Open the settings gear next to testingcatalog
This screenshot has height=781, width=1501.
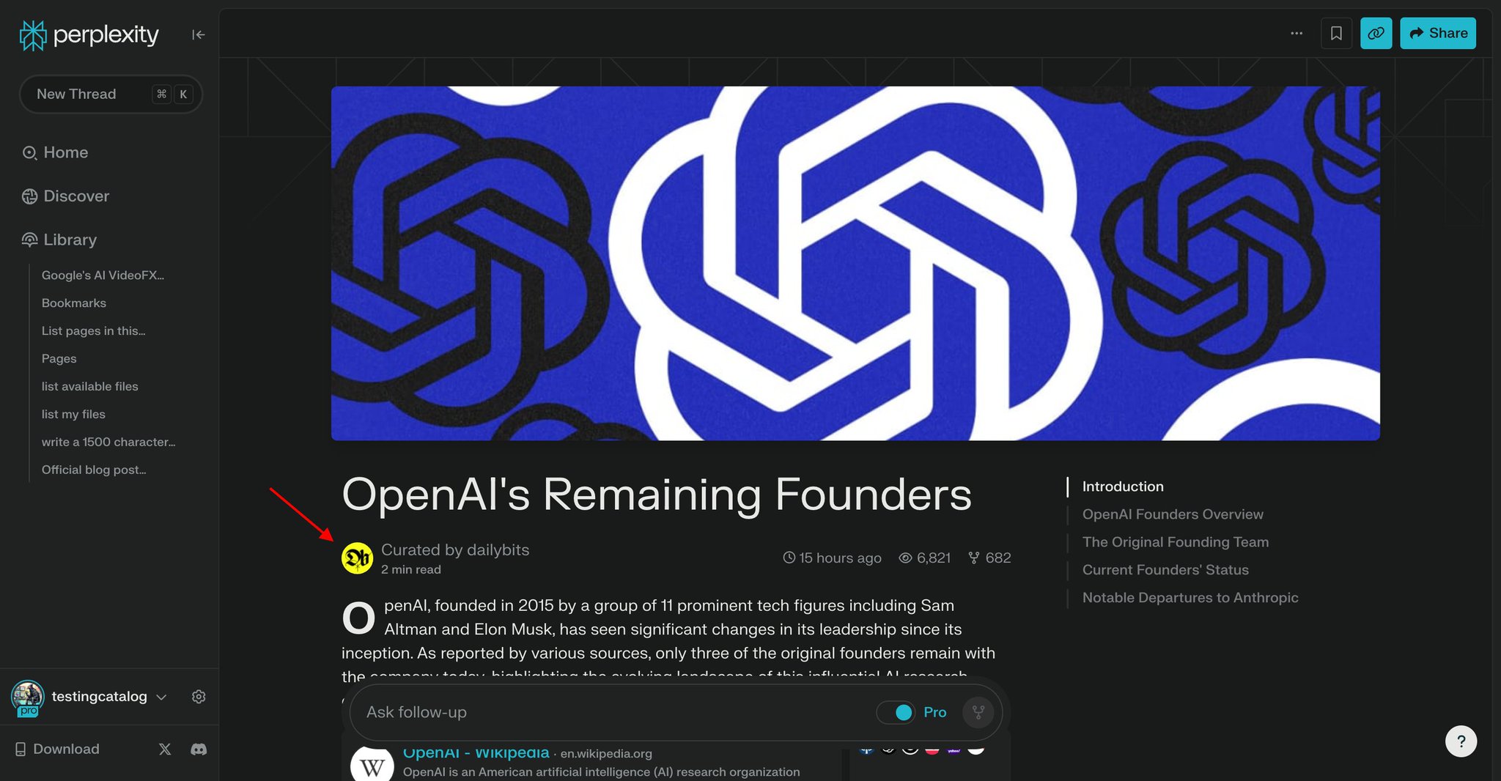pyautogui.click(x=199, y=697)
